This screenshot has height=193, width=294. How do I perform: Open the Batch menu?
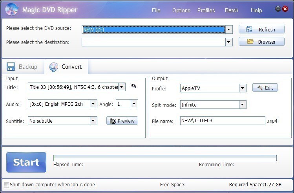231,10
